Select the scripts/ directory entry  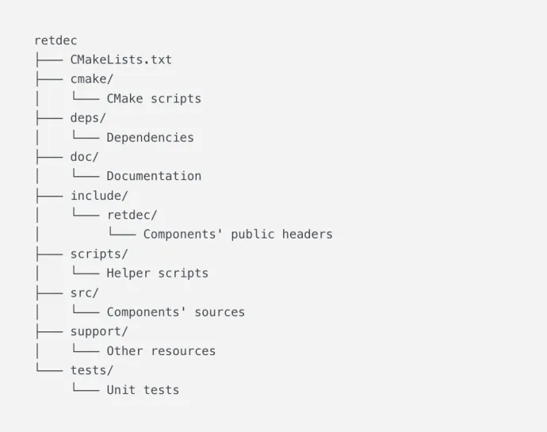(x=99, y=254)
